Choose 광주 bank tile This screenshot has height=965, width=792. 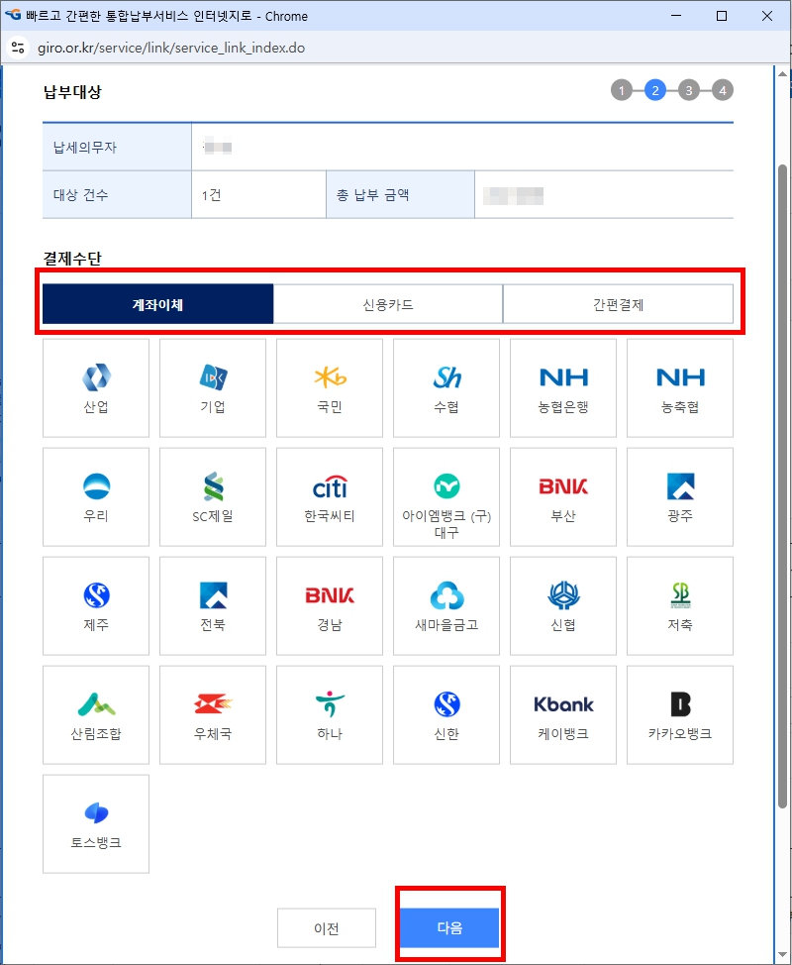click(680, 496)
